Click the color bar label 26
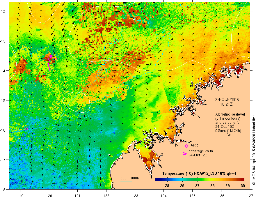 (x=182, y=185)
